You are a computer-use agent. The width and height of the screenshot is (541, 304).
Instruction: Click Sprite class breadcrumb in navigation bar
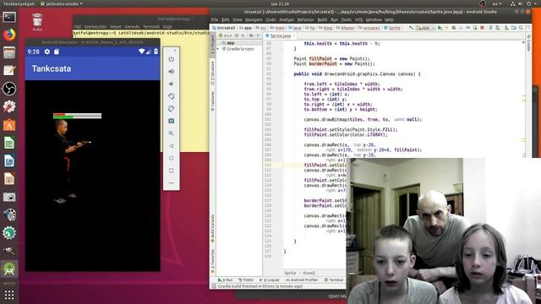tap(392, 28)
